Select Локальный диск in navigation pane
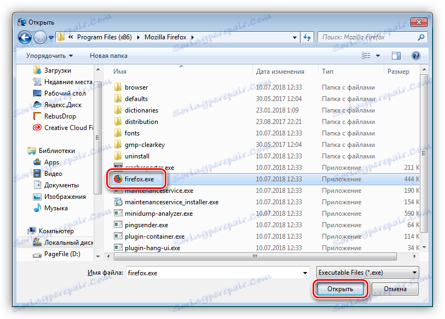Viewport: 445px width, 319px height. [x=63, y=243]
